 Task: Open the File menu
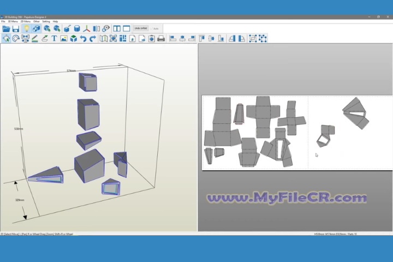tap(3, 21)
